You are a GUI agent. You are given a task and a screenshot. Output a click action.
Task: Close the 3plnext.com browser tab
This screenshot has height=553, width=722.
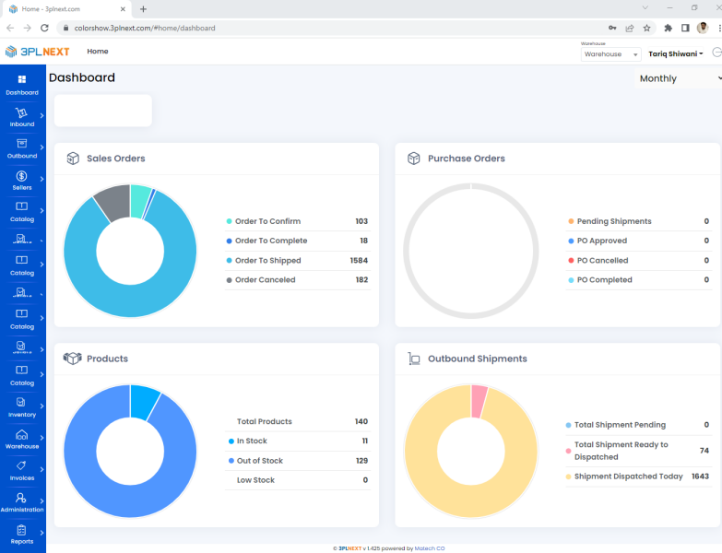point(123,9)
